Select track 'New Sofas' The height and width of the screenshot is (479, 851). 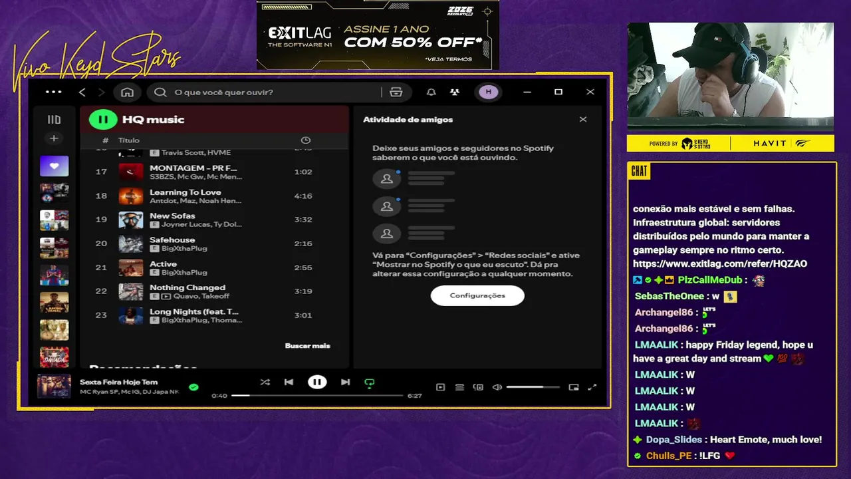(x=215, y=220)
